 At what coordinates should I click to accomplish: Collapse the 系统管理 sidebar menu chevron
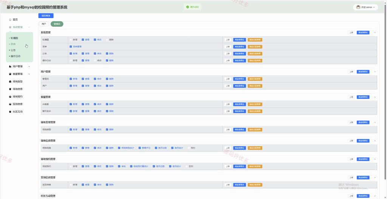[x=29, y=28]
